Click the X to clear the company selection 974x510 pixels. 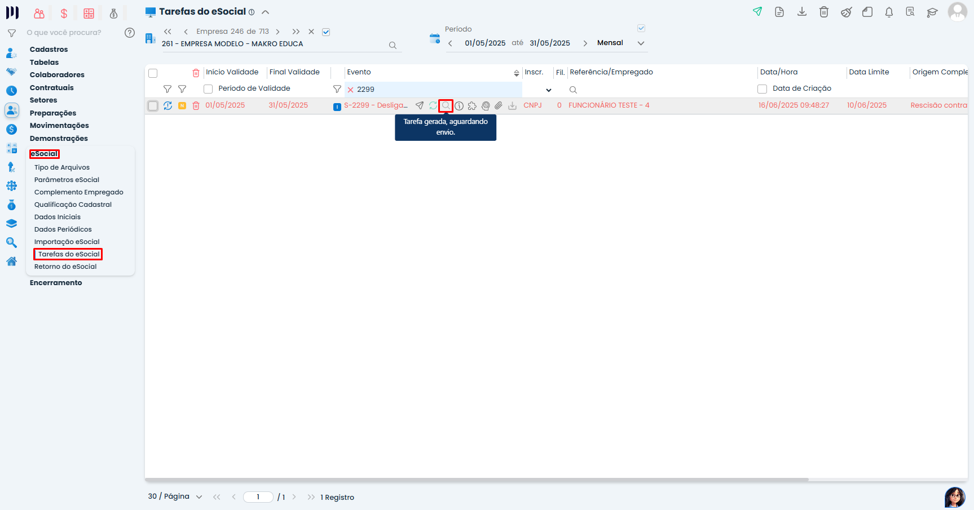click(311, 32)
